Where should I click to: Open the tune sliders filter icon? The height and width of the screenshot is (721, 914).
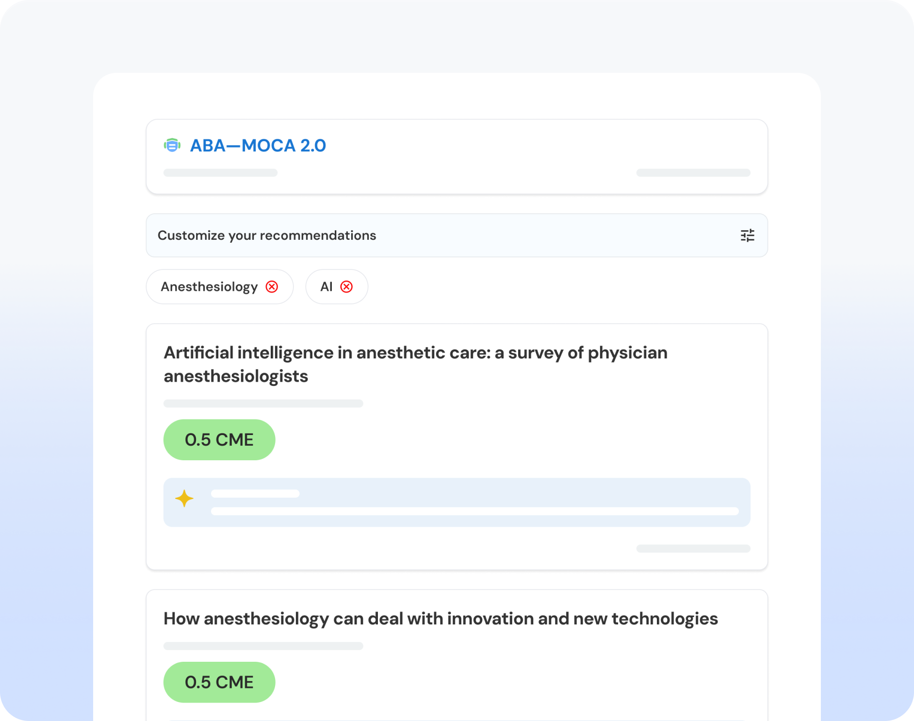point(747,235)
